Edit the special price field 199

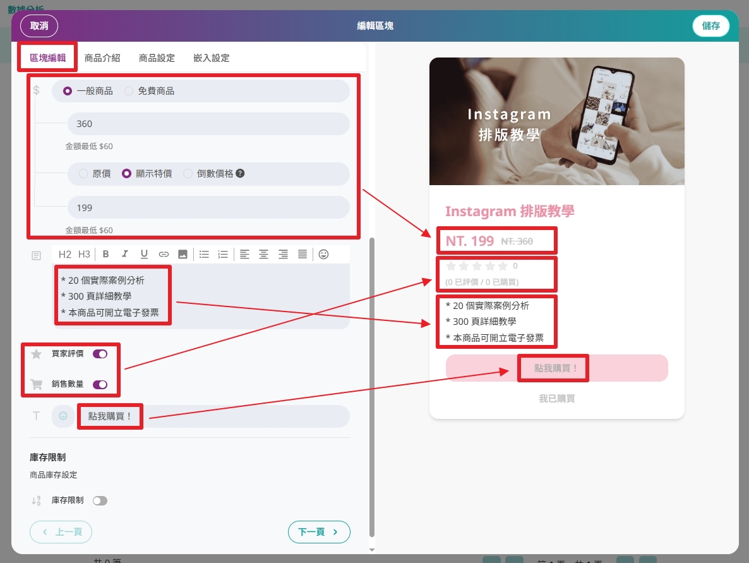point(208,207)
